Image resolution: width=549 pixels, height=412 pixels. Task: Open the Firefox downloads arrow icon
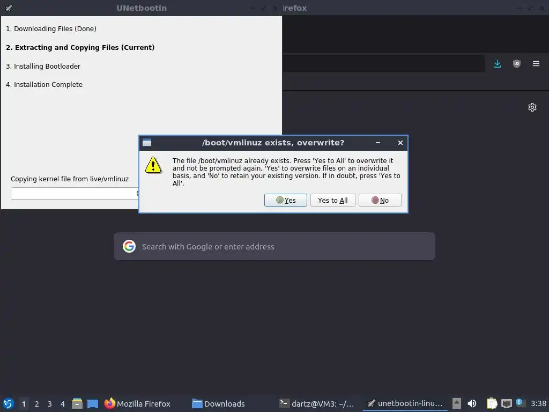click(x=497, y=64)
